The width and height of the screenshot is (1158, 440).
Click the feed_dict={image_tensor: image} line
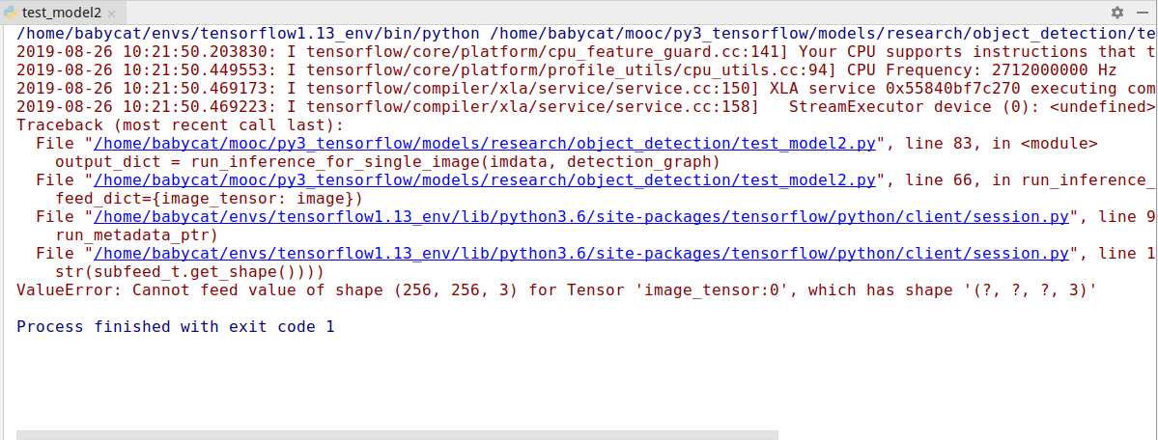point(209,199)
